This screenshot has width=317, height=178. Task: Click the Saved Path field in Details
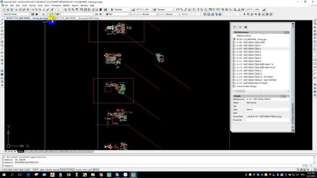267,117
